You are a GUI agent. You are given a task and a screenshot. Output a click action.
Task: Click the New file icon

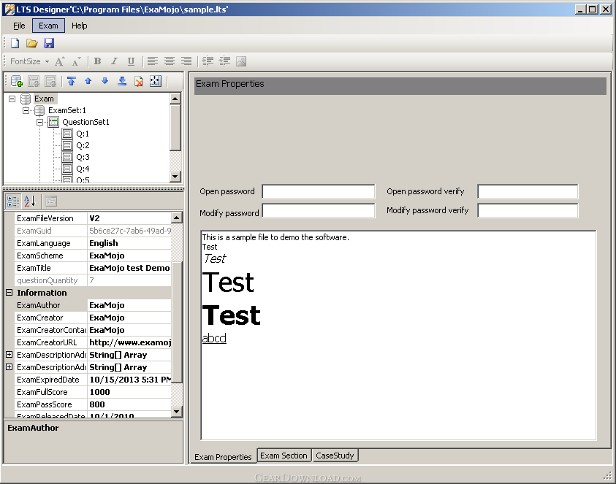15,44
